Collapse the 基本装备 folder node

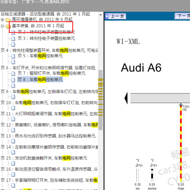coord(2,26)
